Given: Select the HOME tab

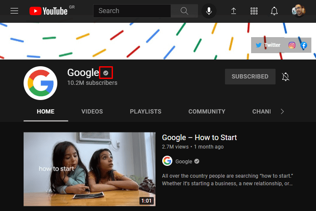Looking at the screenshot, I should [x=46, y=111].
